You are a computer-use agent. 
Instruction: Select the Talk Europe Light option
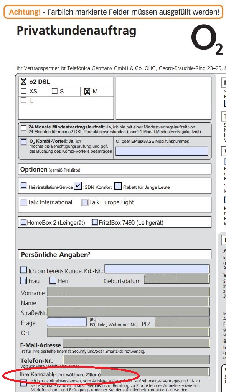pyautogui.click(x=85, y=202)
